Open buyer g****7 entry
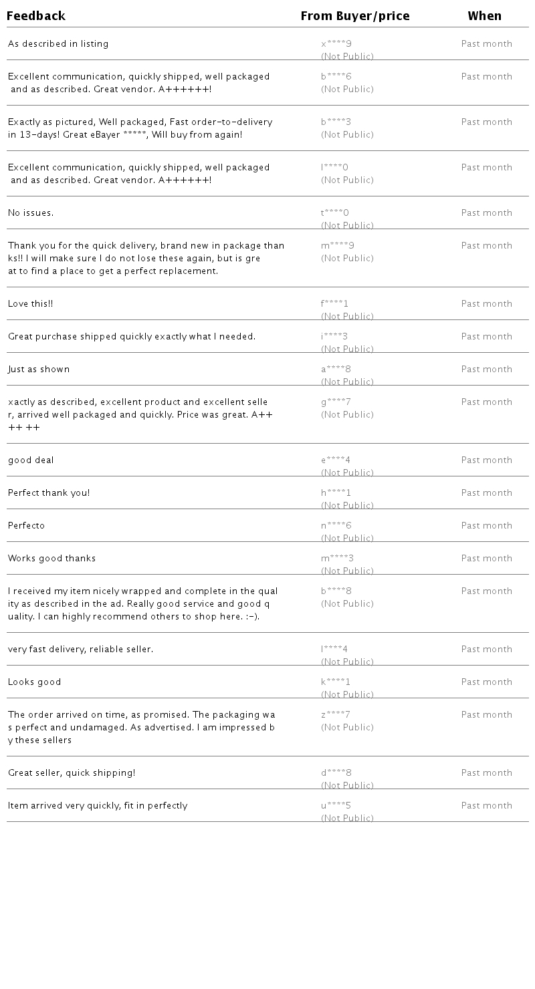The image size is (535, 989). point(336,402)
